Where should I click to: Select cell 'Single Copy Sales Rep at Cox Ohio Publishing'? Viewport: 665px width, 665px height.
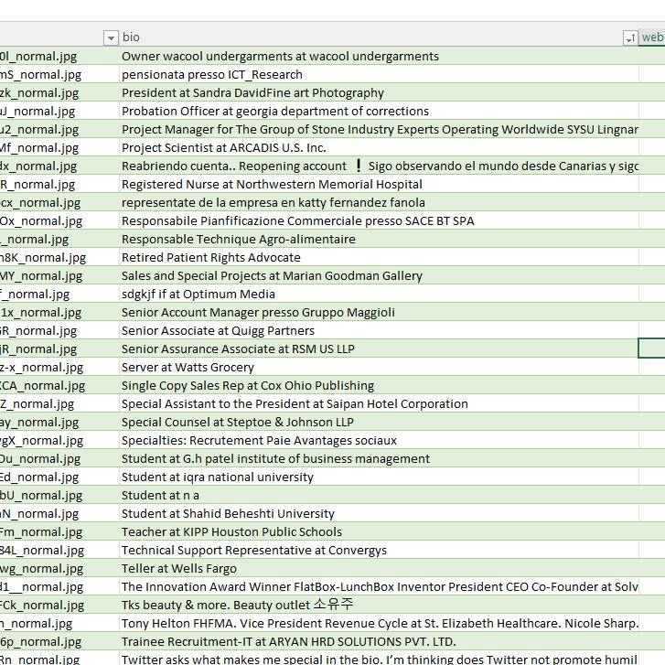point(379,385)
